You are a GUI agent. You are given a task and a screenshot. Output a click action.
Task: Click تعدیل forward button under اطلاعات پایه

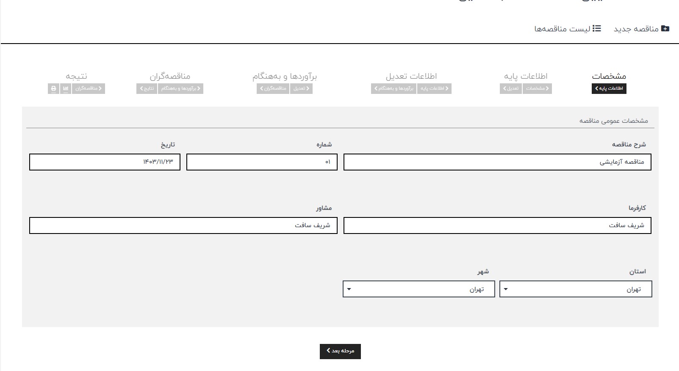coord(510,88)
